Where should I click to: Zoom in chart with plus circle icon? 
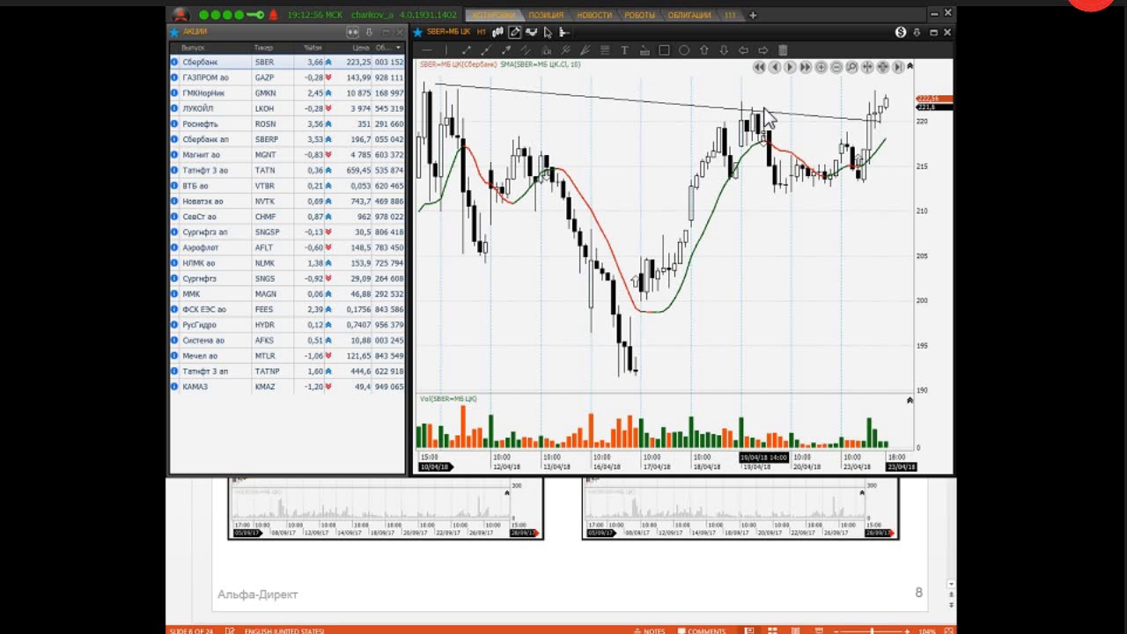pyautogui.click(x=821, y=67)
